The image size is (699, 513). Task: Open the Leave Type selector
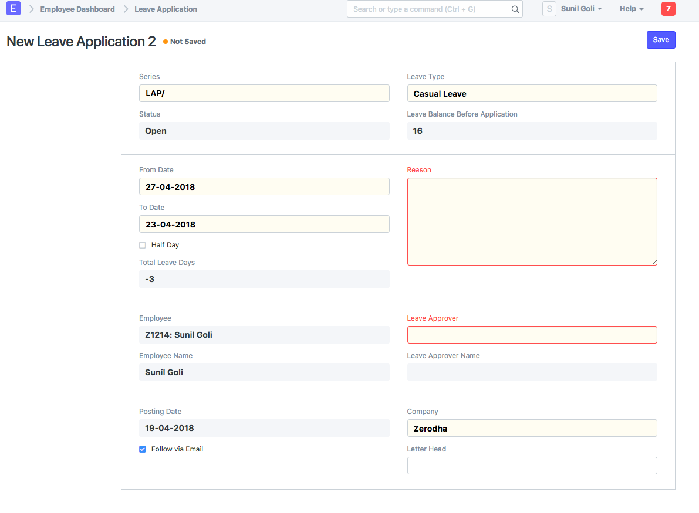pos(532,93)
